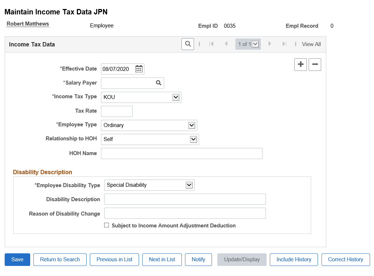Add a new Income Tax Data row

coord(300,64)
